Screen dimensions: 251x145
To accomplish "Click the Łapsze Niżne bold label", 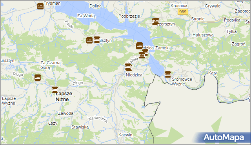I will coord(64,96).
